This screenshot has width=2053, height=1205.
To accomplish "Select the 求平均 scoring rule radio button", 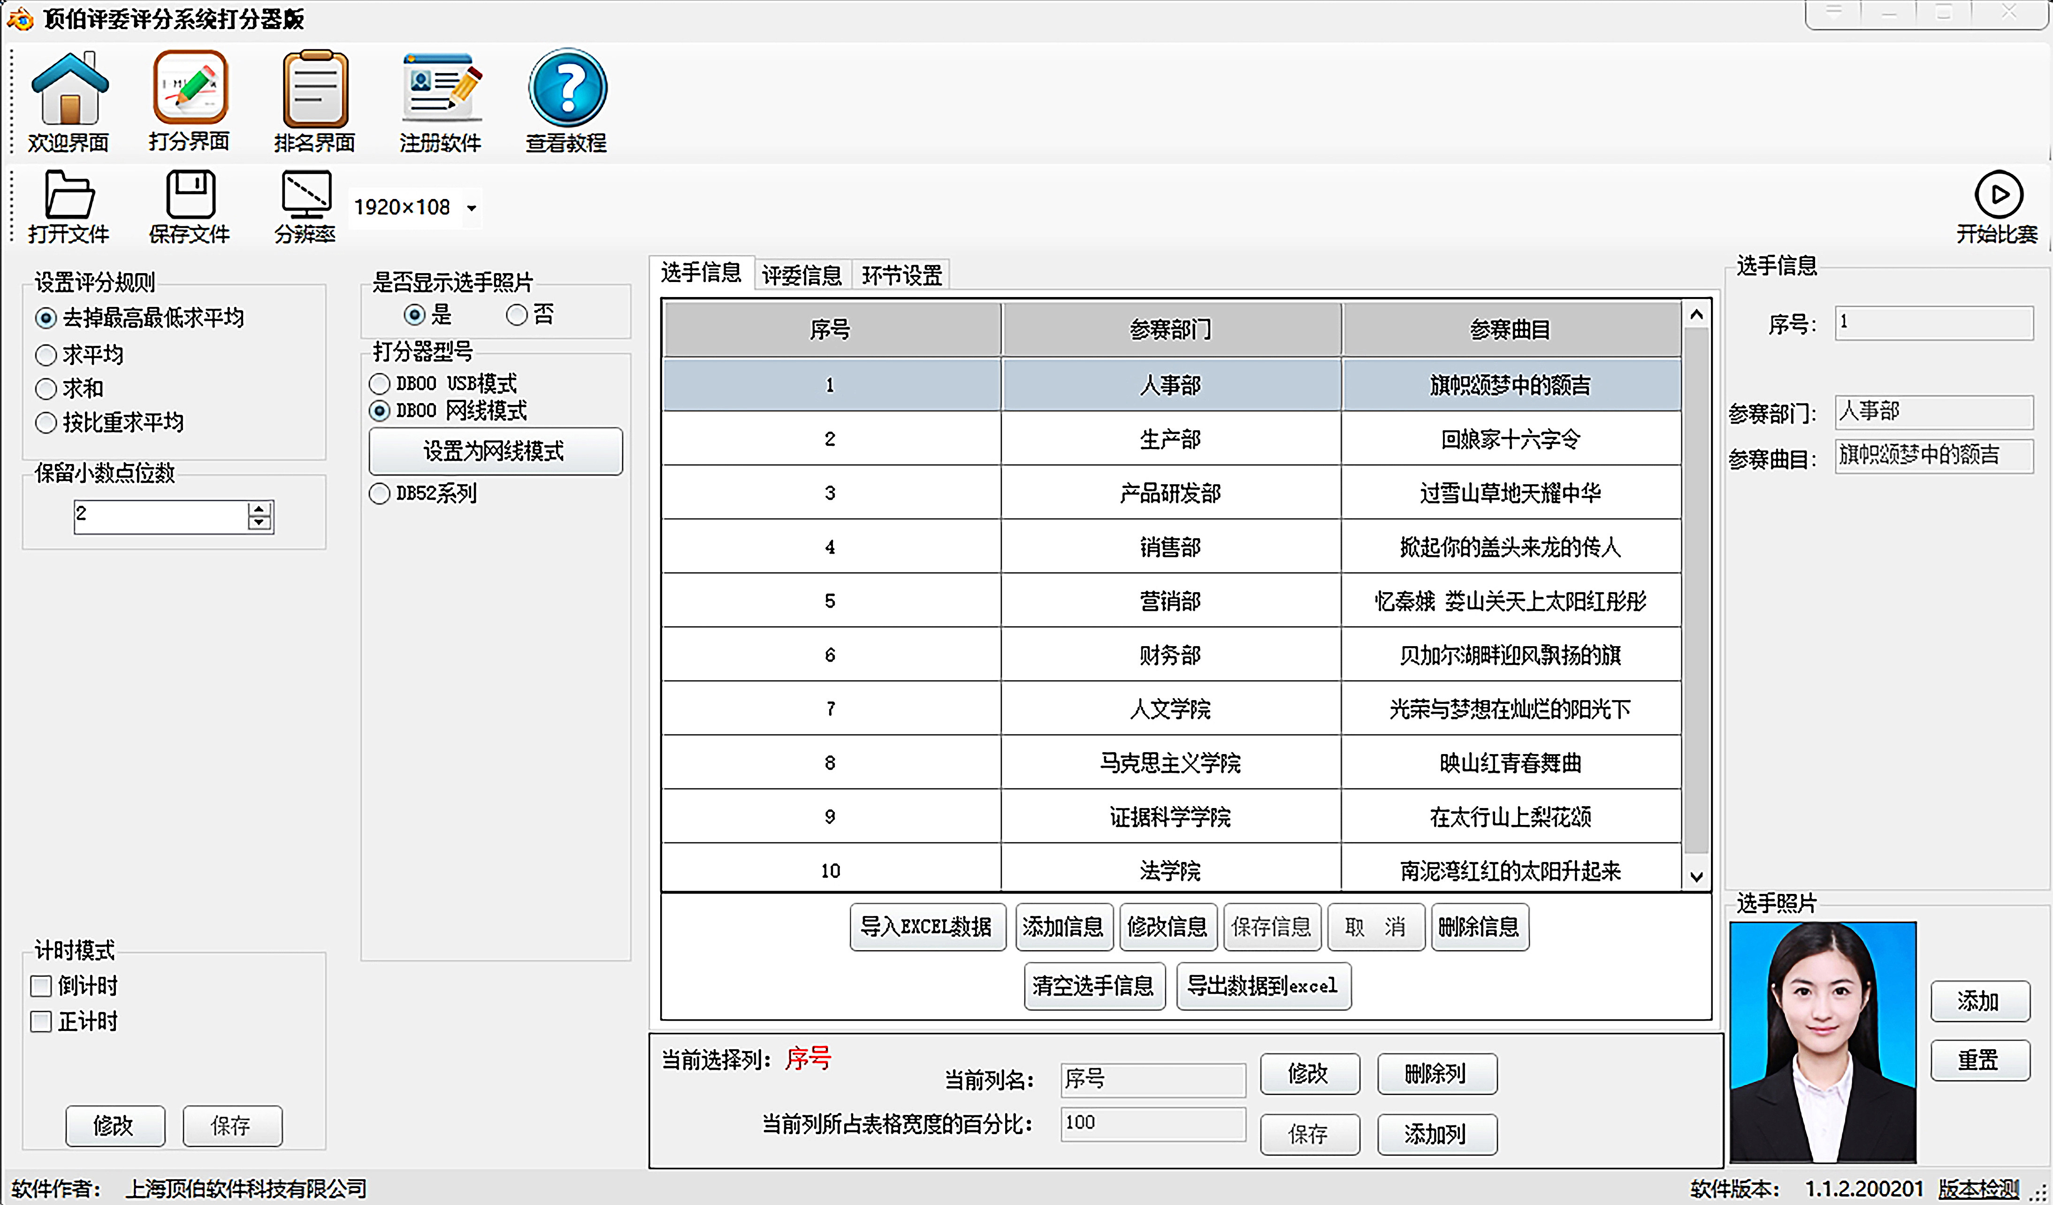I will (x=46, y=355).
